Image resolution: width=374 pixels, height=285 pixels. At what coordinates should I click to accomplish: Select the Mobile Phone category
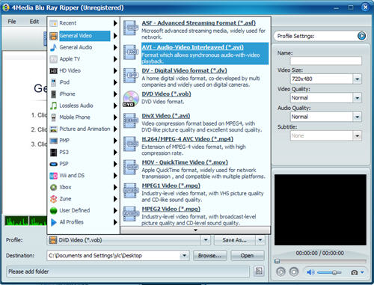coord(83,117)
